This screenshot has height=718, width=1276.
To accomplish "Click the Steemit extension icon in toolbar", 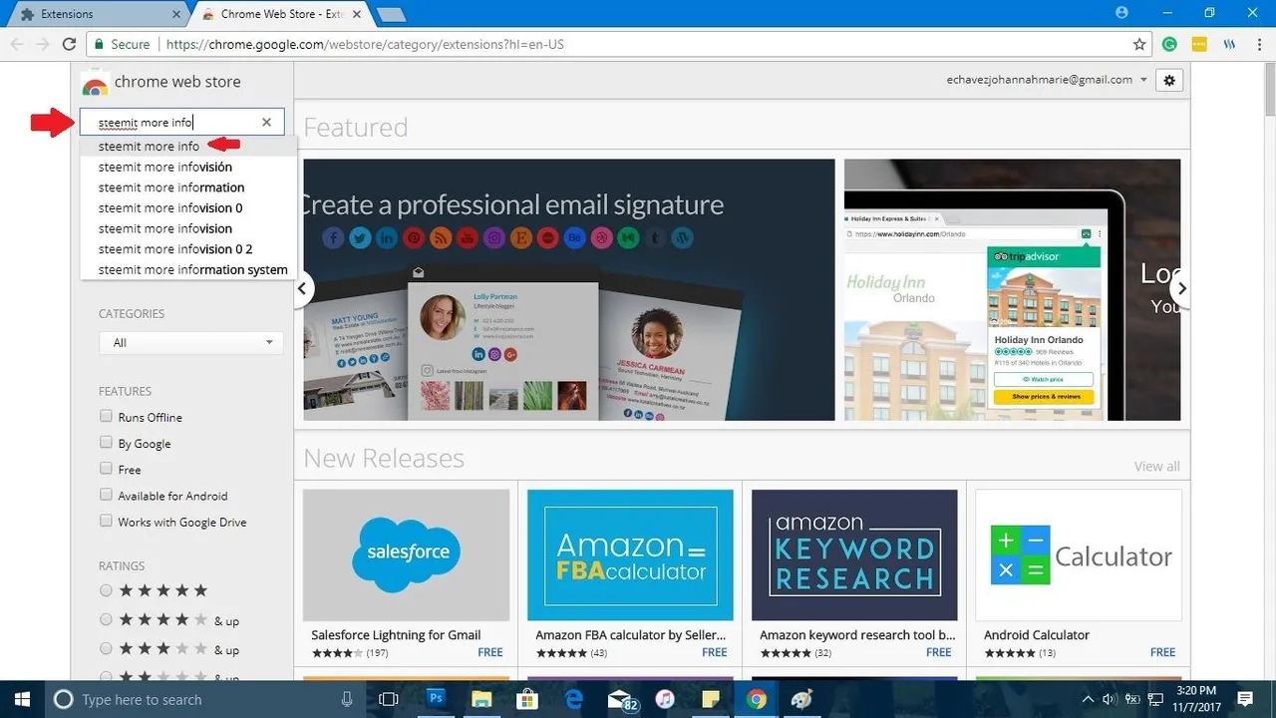I will (1229, 44).
